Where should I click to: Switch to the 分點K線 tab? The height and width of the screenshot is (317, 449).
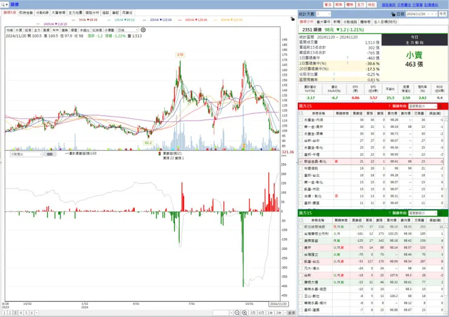(42, 13)
